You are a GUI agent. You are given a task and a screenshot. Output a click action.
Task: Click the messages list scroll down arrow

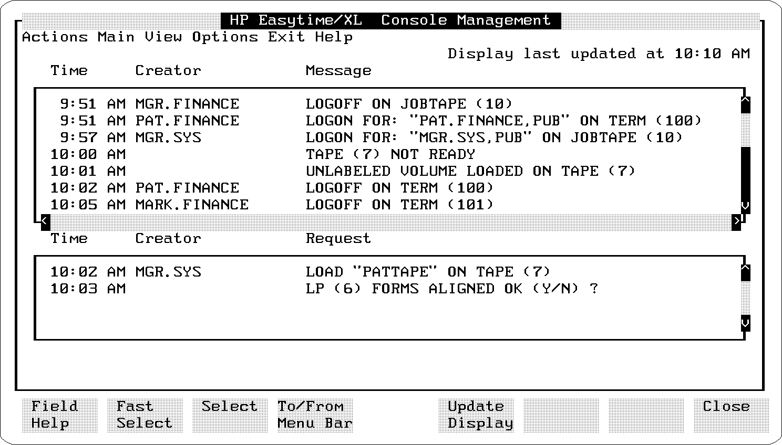coord(745,206)
